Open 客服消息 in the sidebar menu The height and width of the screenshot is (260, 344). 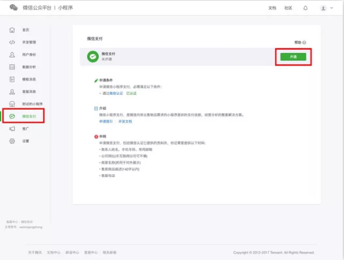29,92
